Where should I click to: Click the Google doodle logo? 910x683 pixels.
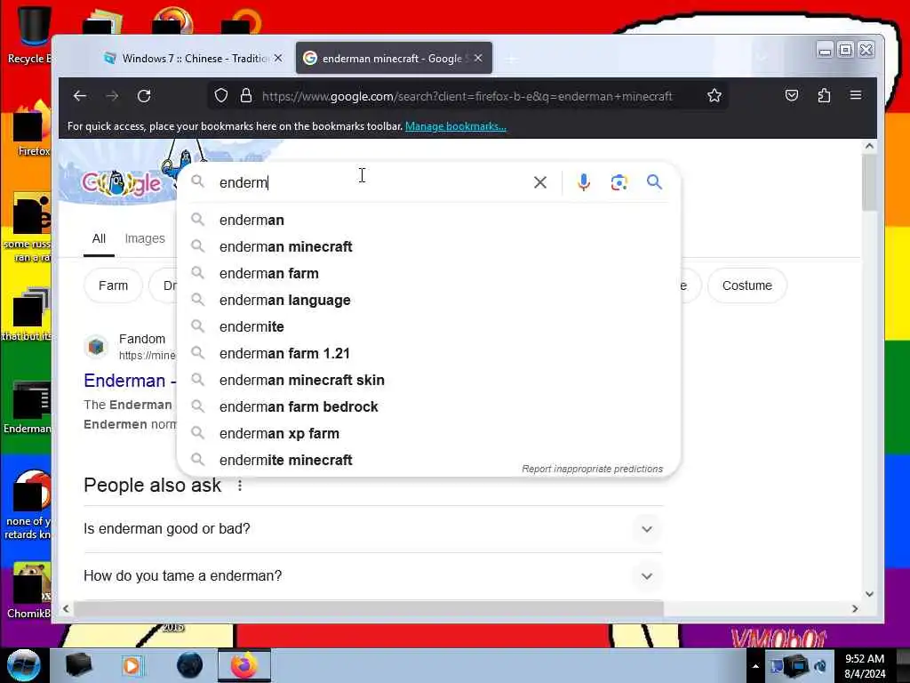pos(121,183)
